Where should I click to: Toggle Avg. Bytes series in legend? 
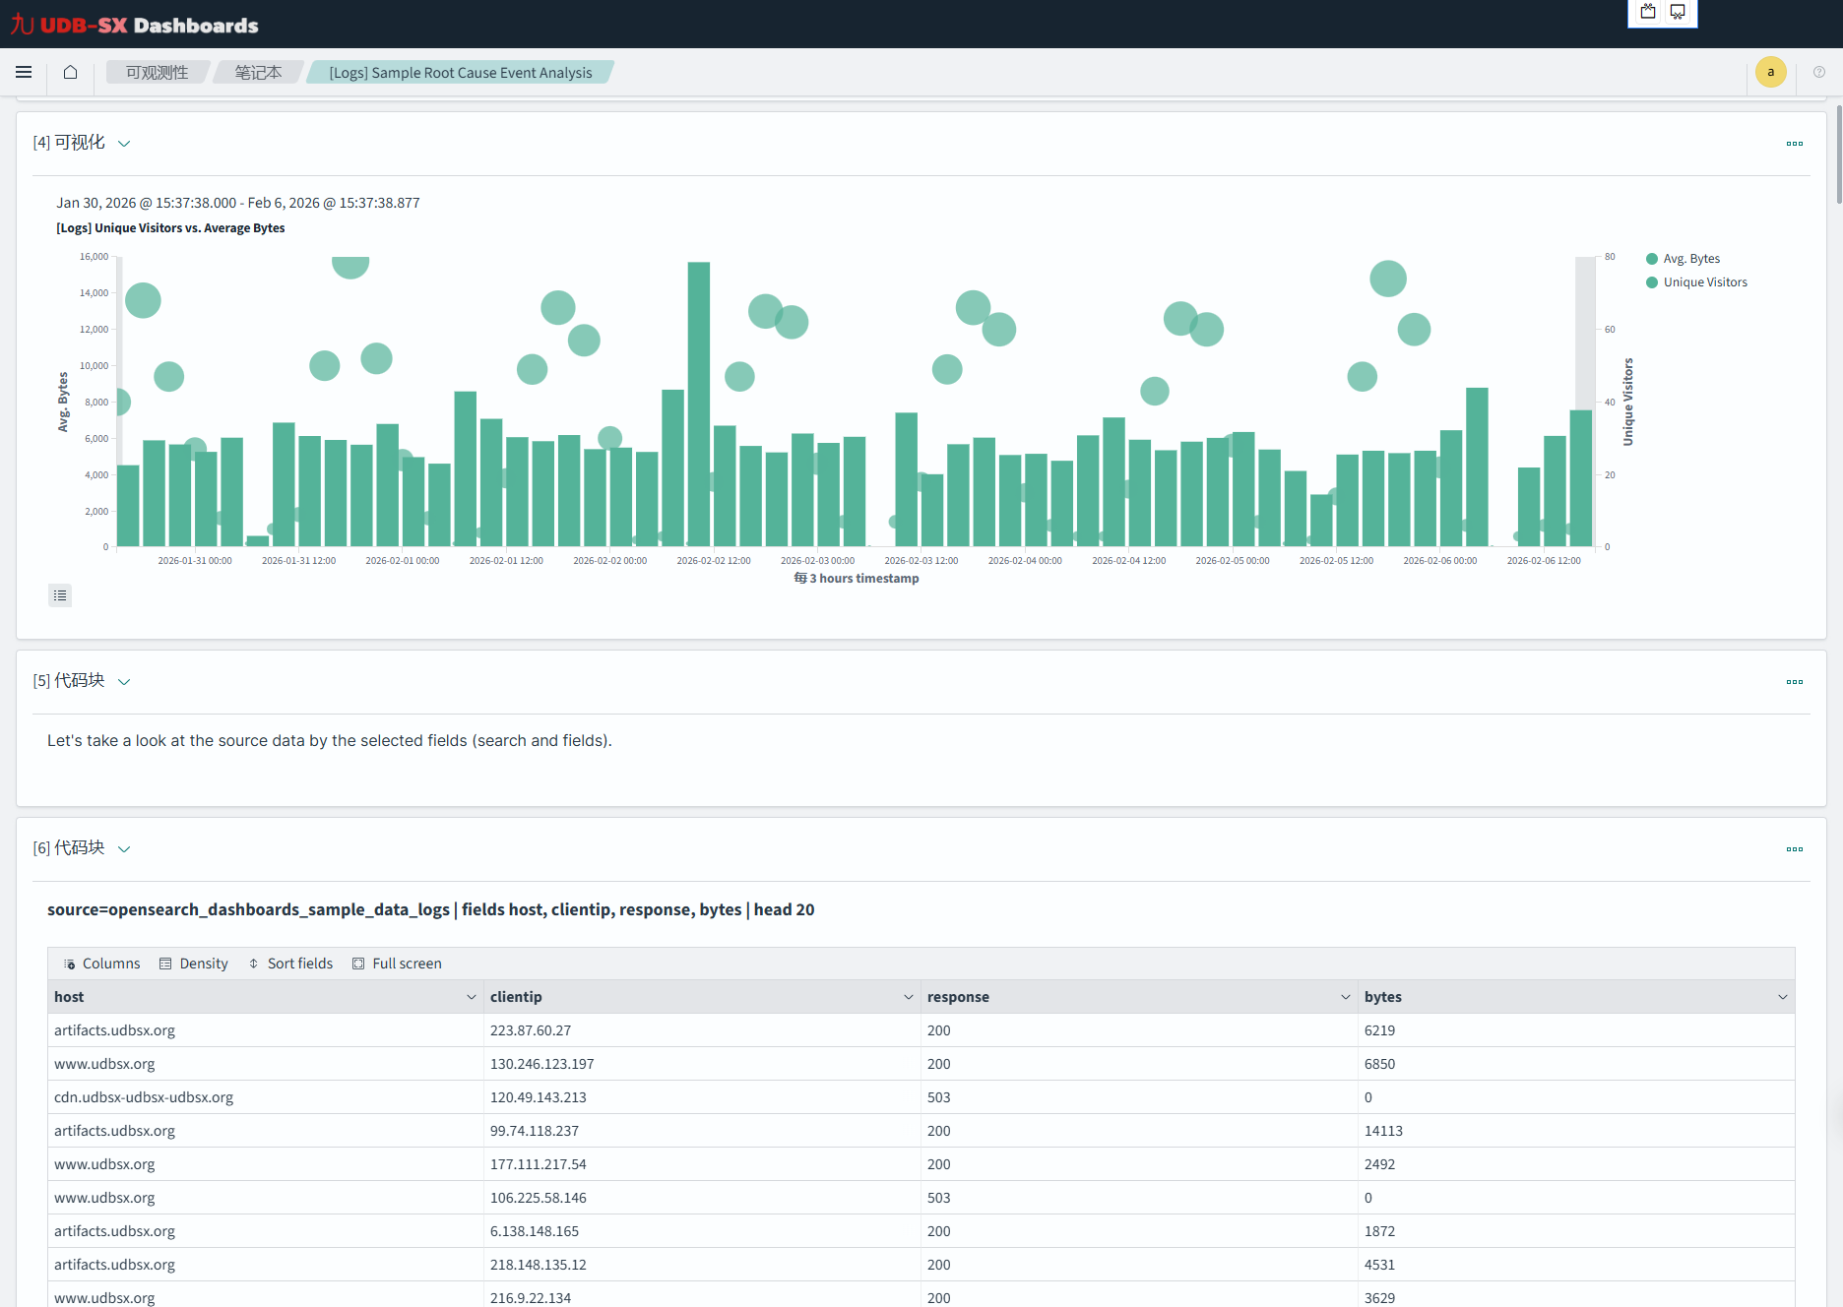(1690, 259)
